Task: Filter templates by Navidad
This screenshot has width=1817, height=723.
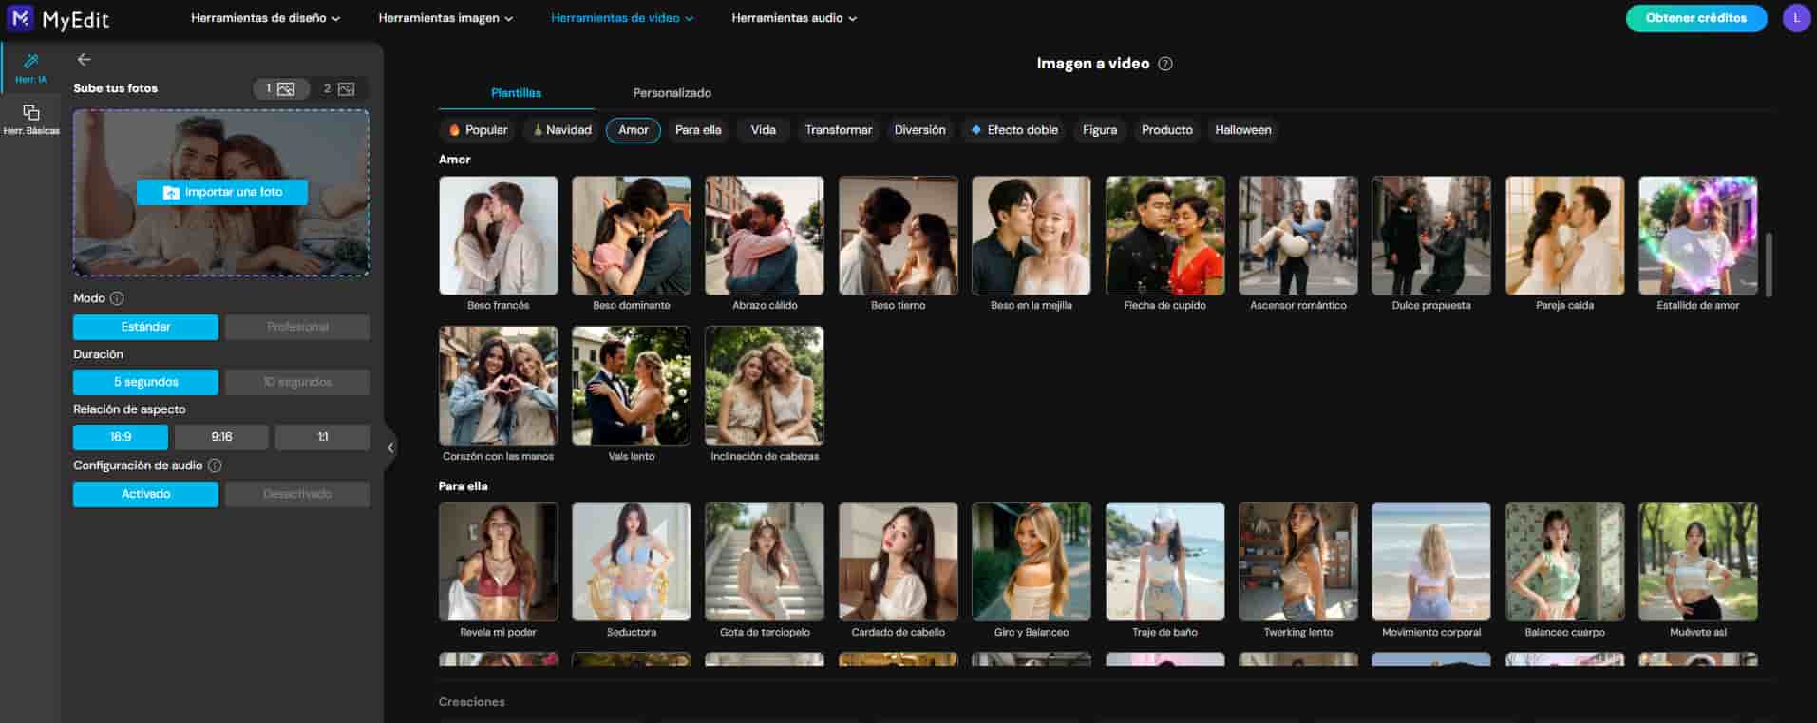Action: coord(562,130)
